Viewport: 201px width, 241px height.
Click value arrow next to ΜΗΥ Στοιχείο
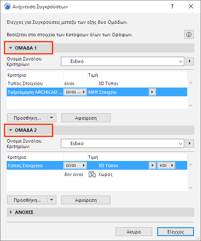[152, 92]
